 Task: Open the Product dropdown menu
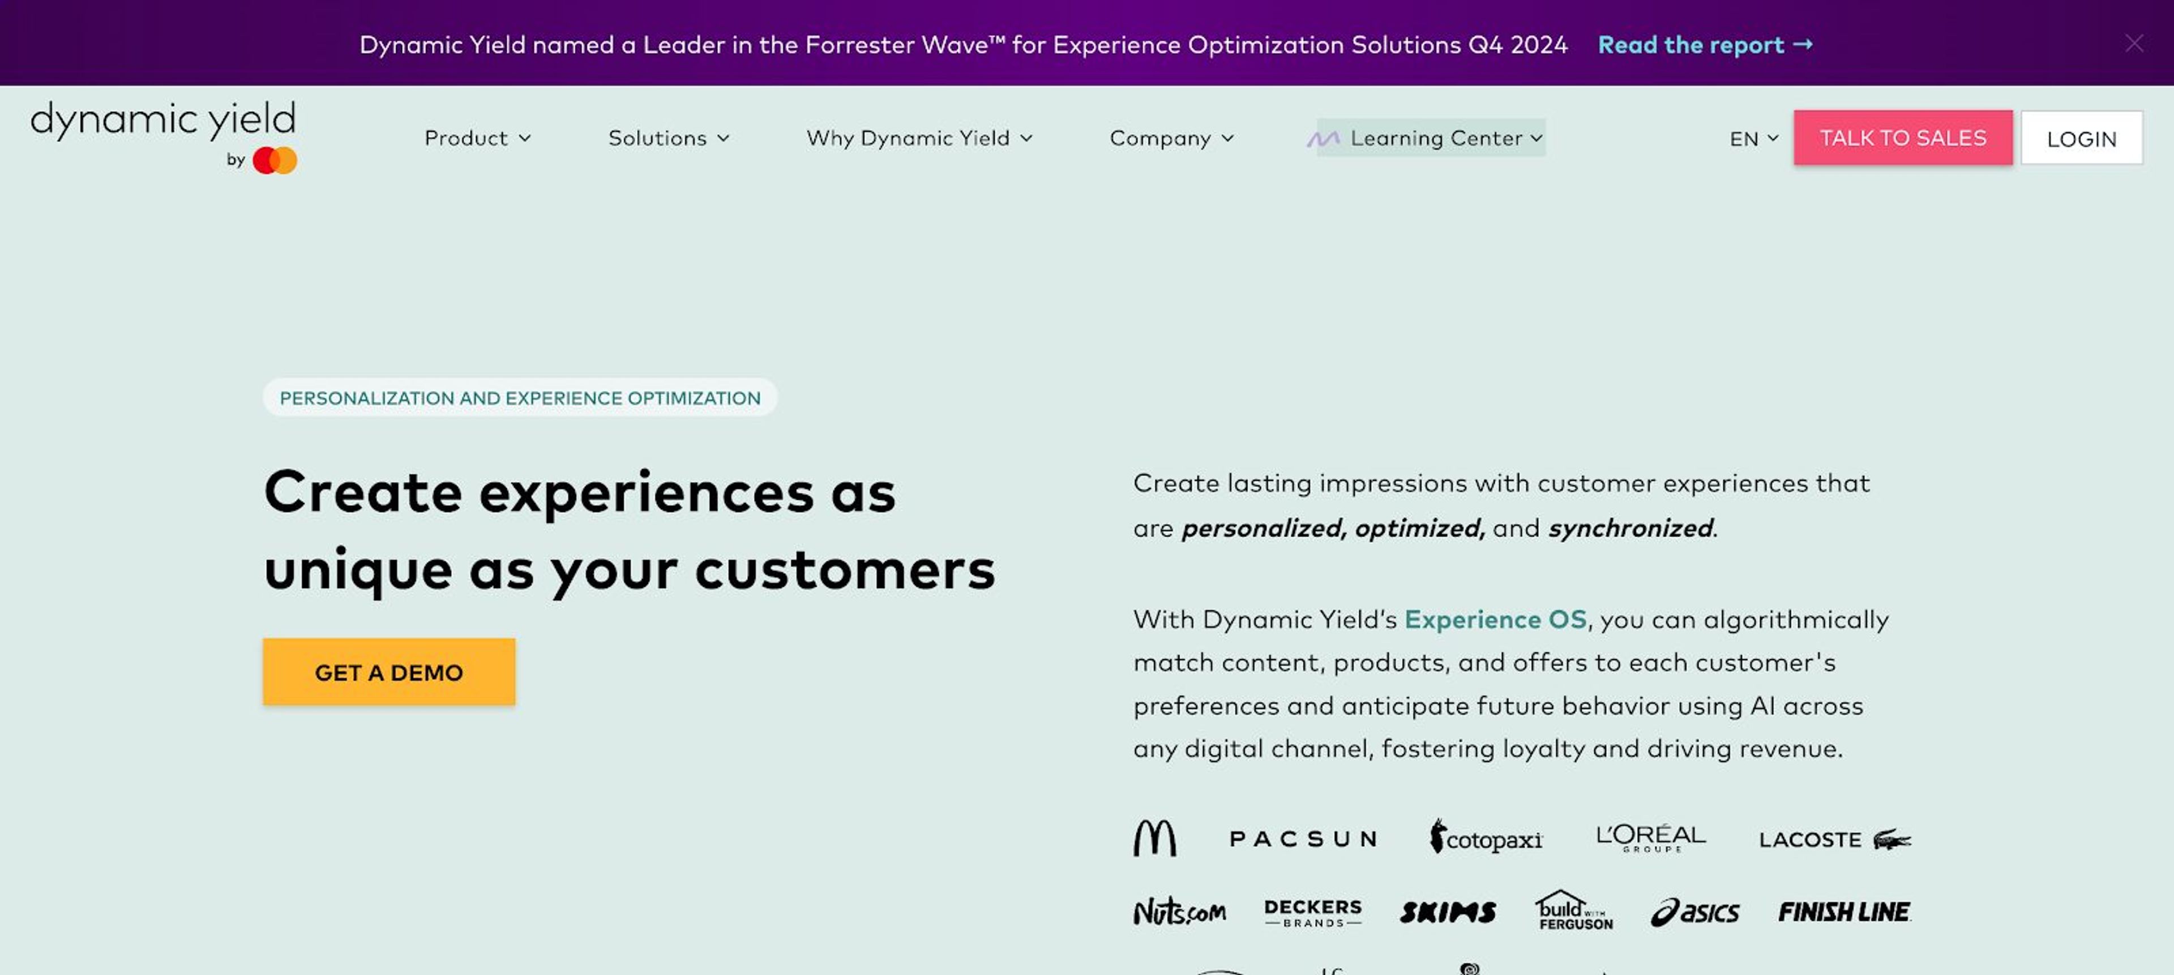tap(477, 138)
